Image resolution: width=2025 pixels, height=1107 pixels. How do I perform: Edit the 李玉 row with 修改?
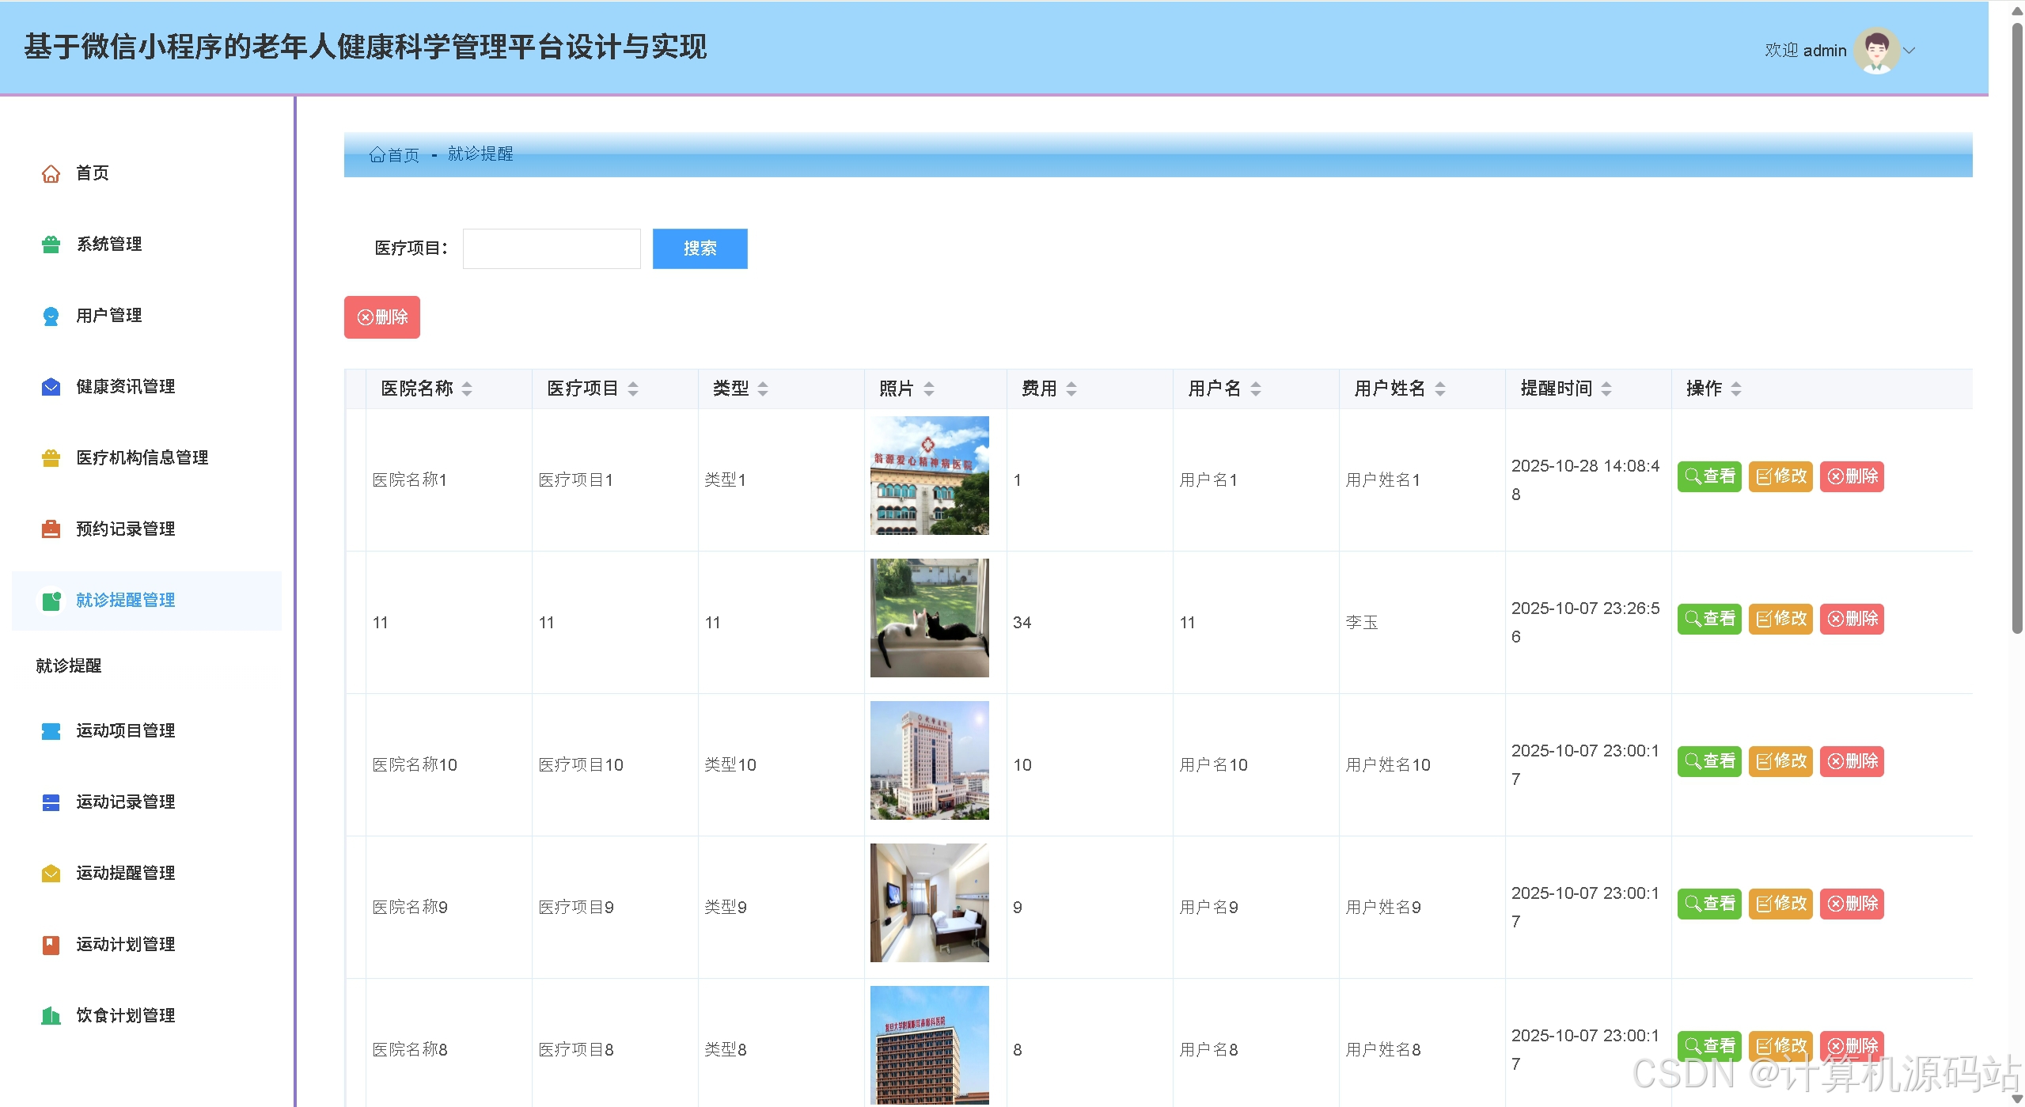point(1780,619)
